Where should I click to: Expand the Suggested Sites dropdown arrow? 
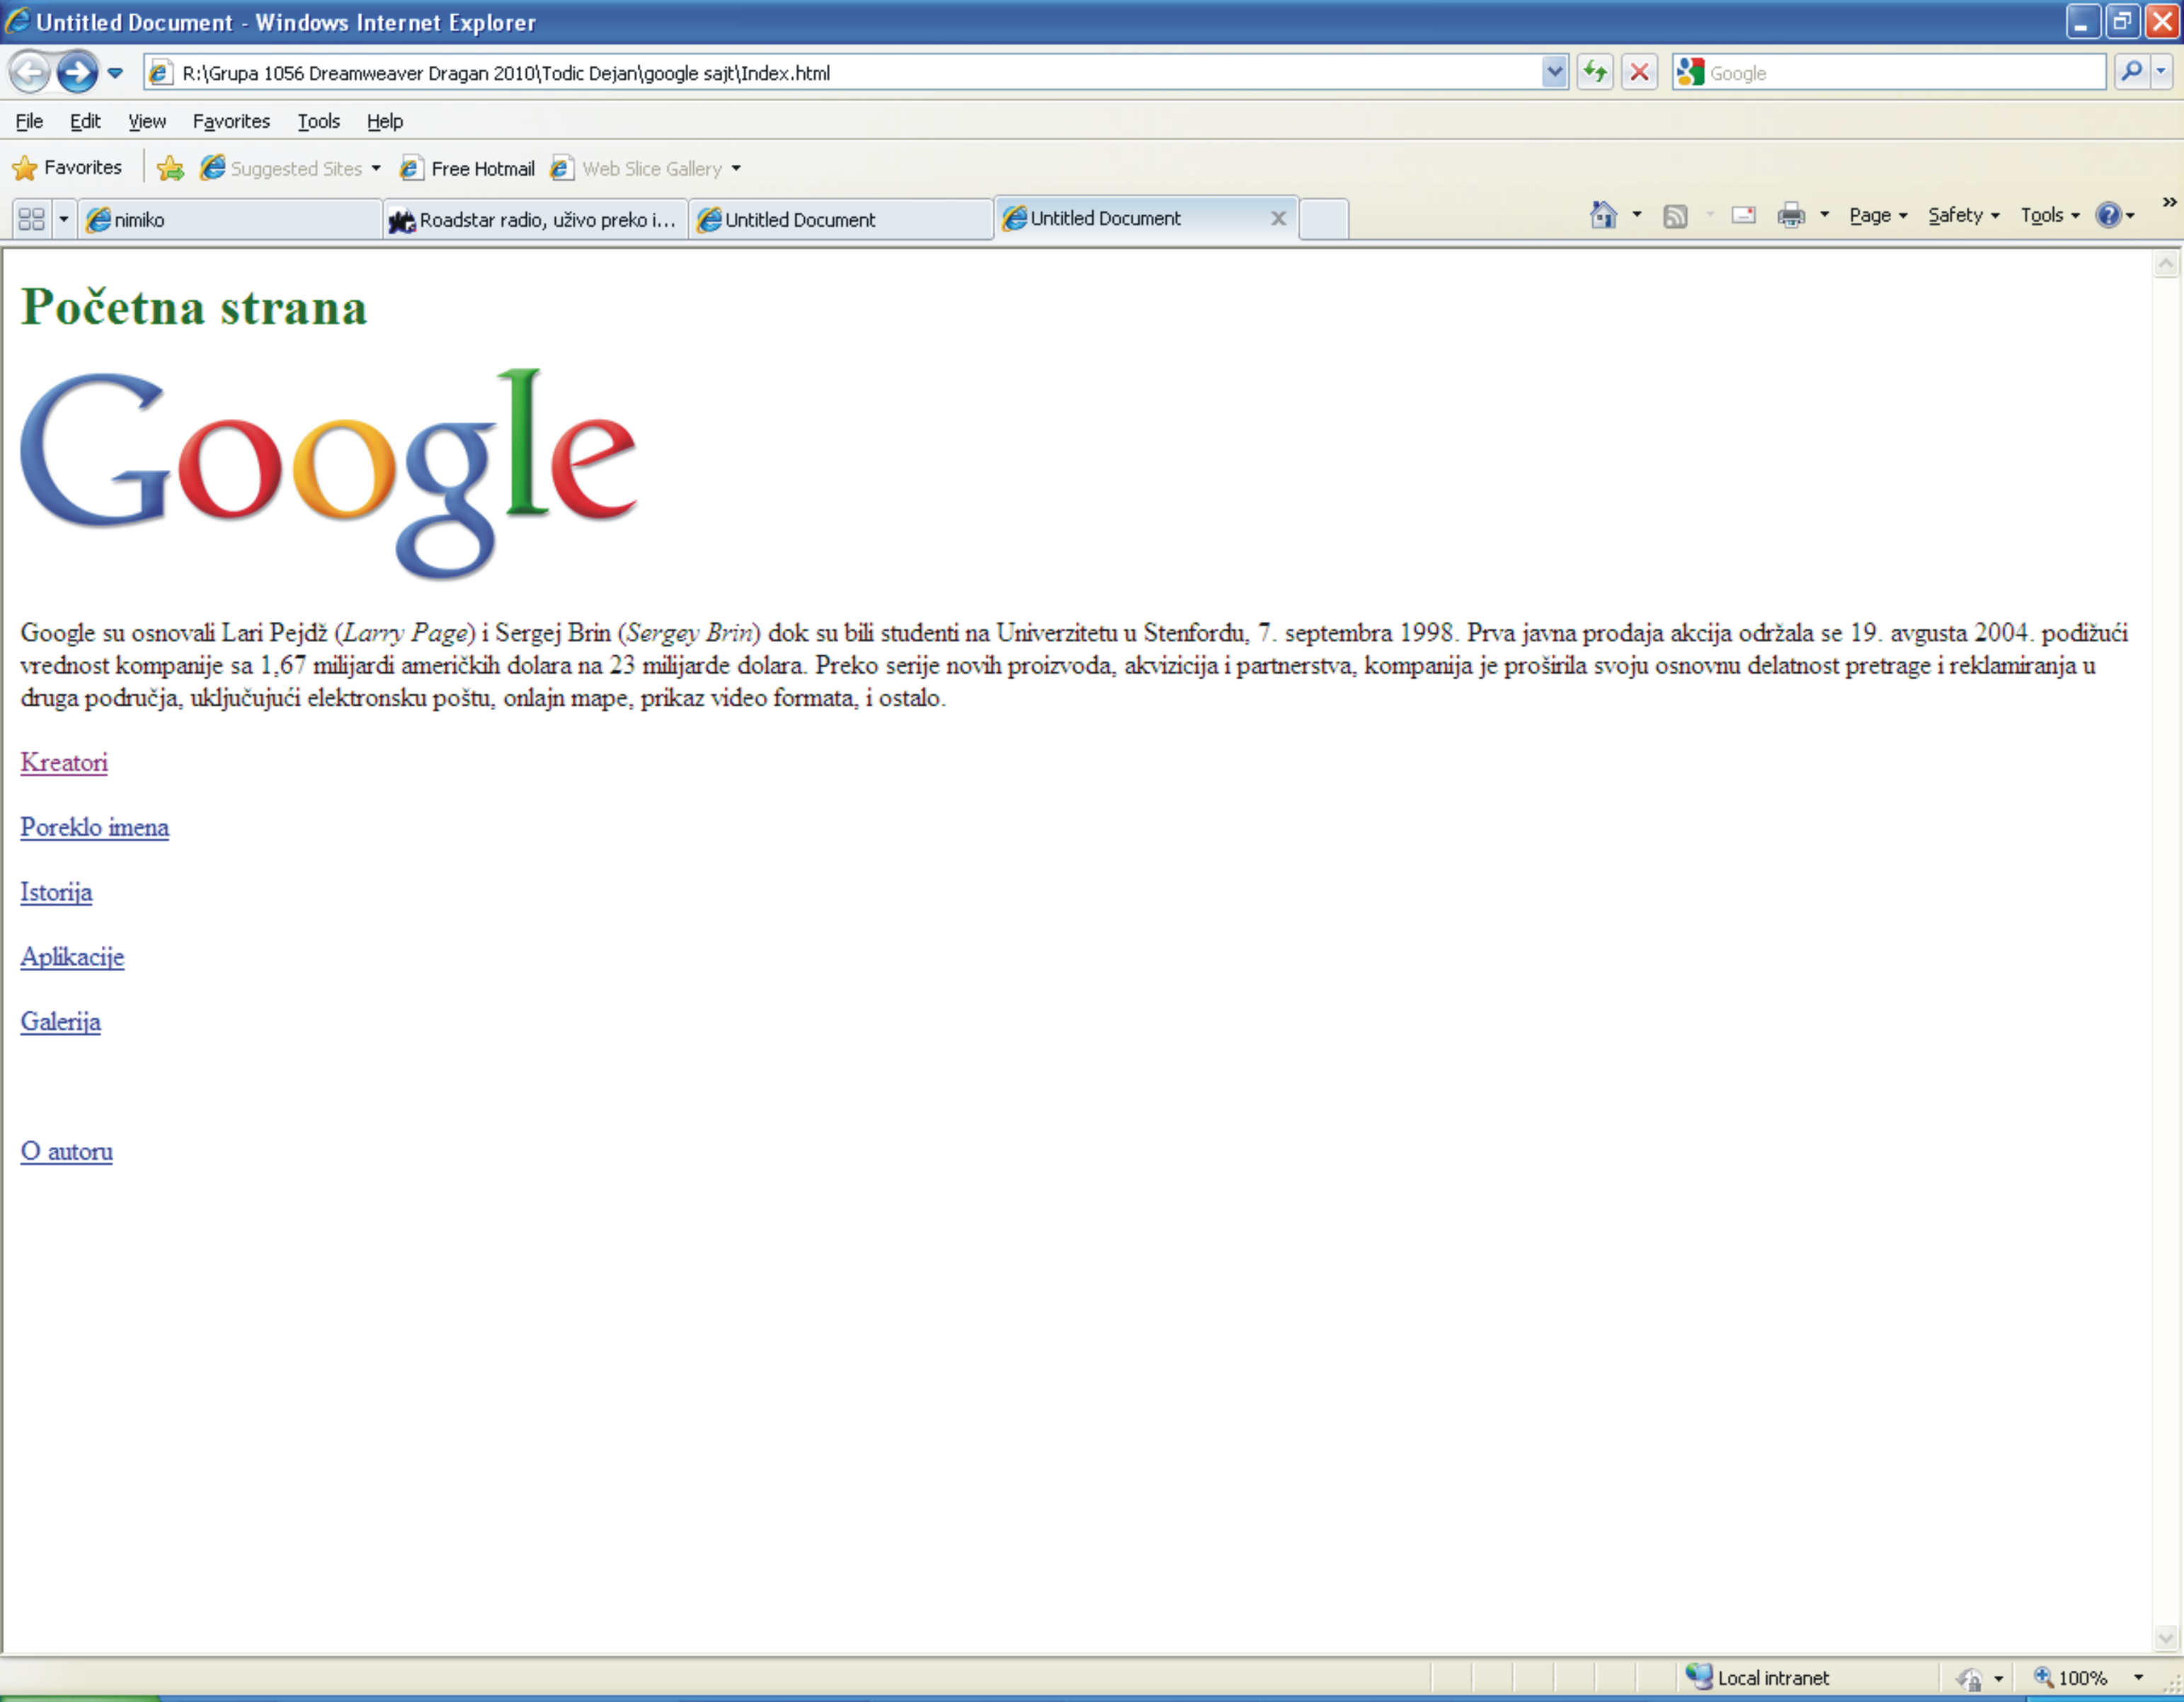[376, 168]
